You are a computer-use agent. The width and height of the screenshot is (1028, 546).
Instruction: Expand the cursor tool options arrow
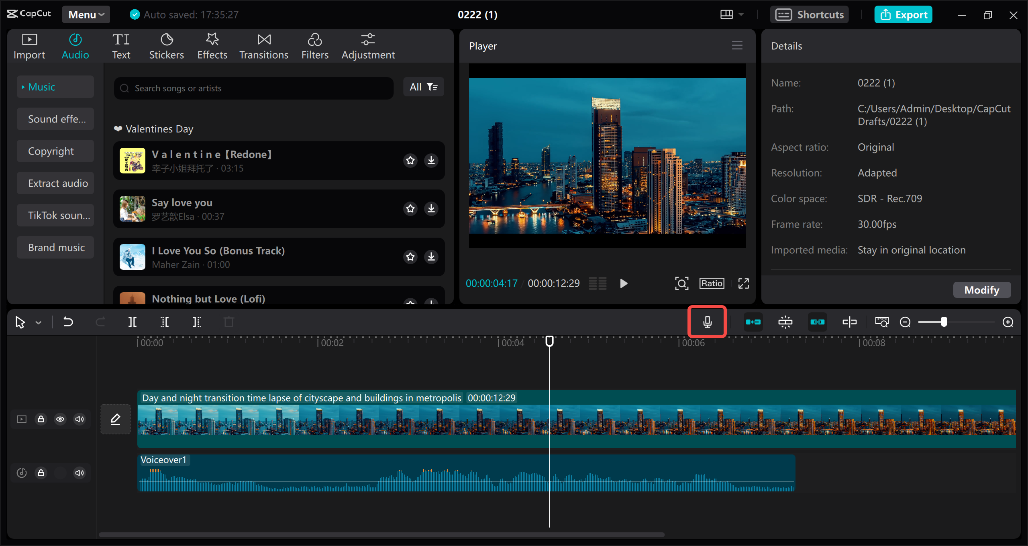pyautogui.click(x=38, y=322)
